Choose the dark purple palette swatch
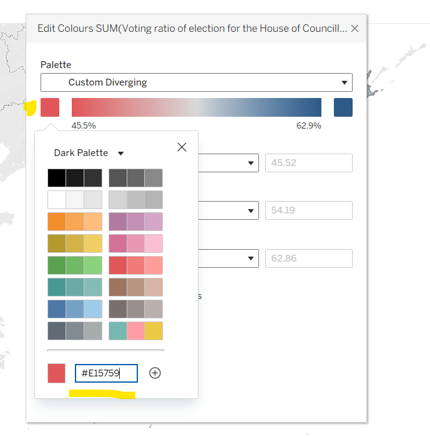The width and height of the screenshot is (430, 437). pyautogui.click(x=118, y=222)
